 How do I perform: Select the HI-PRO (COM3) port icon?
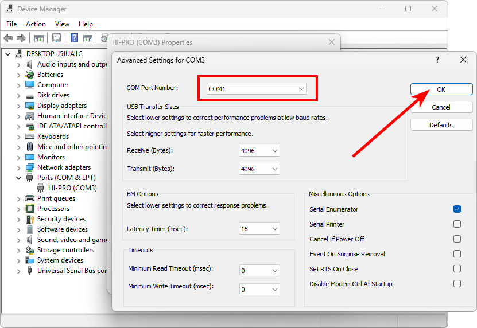tap(41, 188)
